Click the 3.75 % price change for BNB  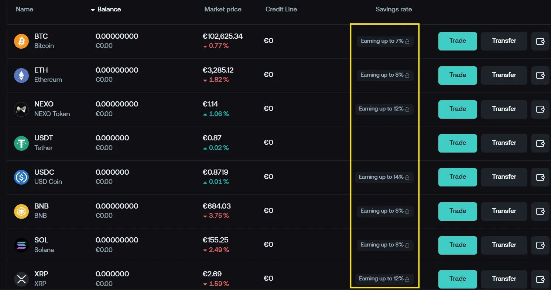216,216
